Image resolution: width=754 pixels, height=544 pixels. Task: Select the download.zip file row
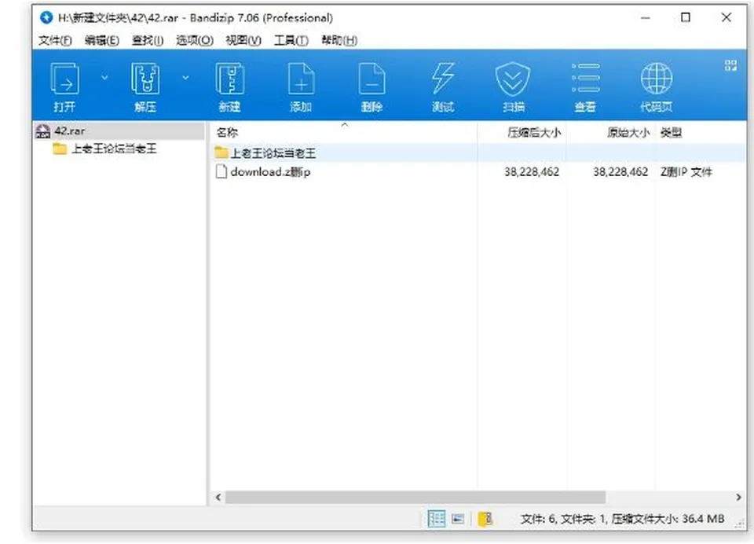(x=478, y=172)
